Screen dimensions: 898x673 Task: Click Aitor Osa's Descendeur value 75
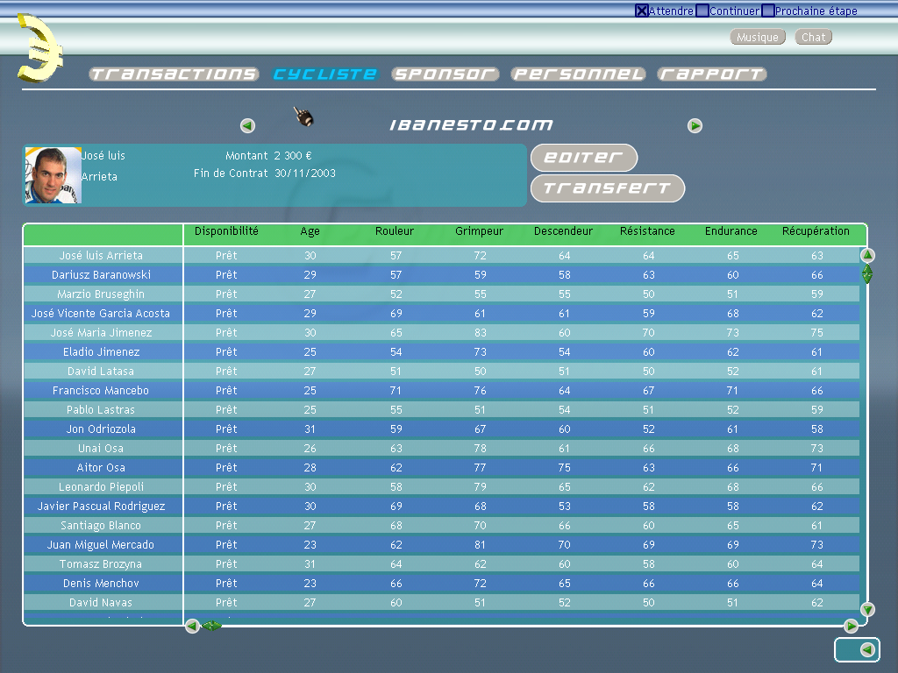[x=564, y=468]
